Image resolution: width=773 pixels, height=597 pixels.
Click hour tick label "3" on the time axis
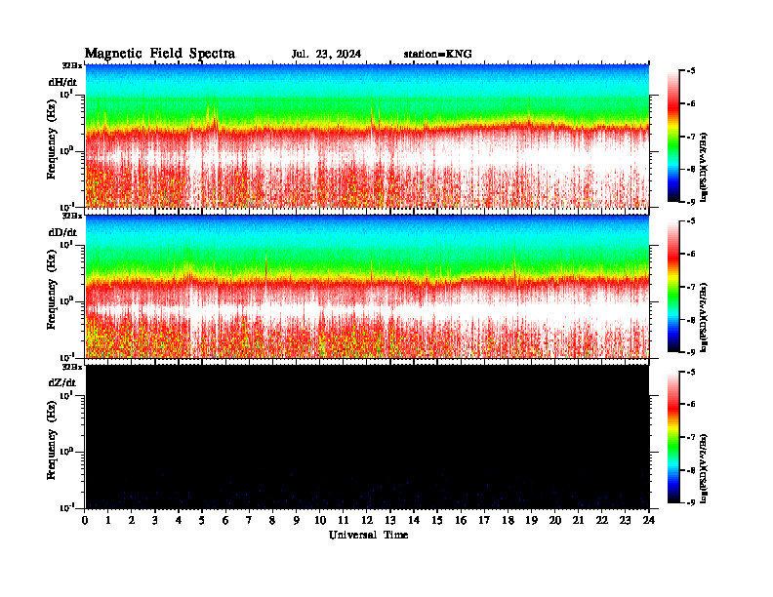[x=155, y=521]
